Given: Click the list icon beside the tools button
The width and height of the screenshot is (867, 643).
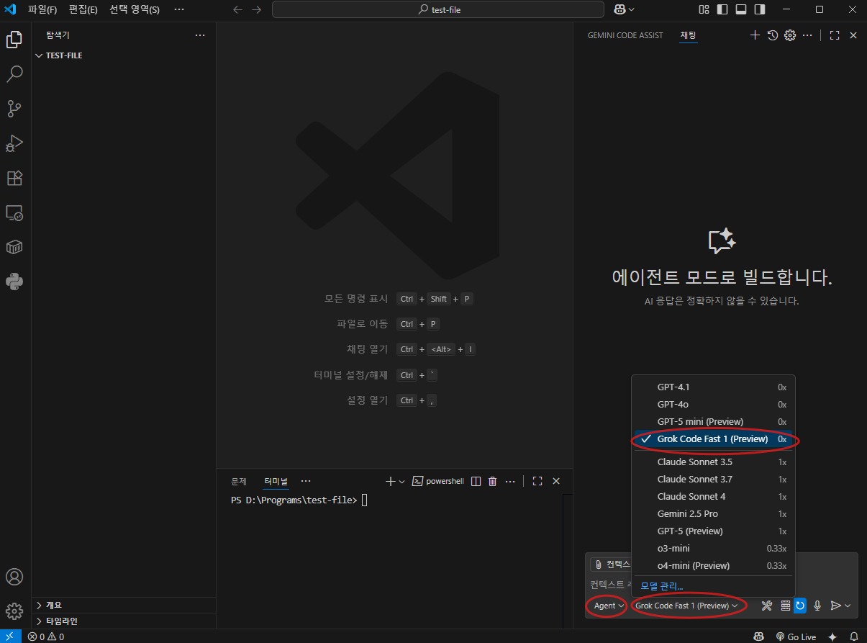Looking at the screenshot, I should (x=785, y=606).
